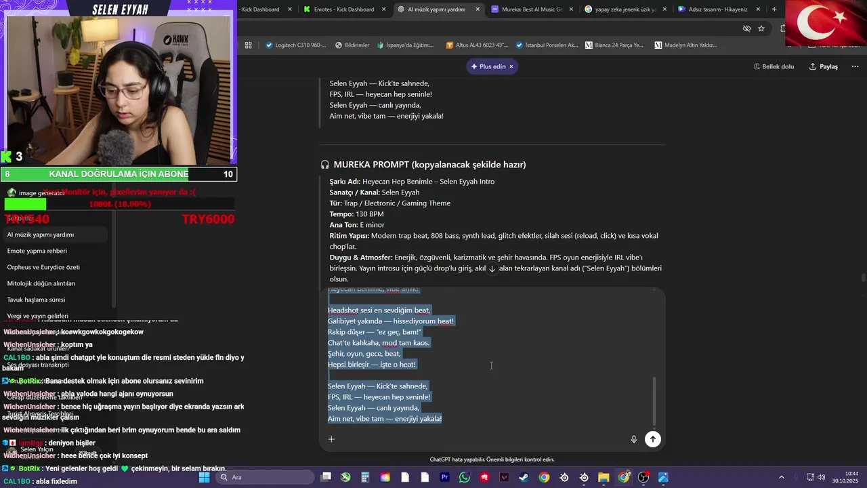867x488 pixels.
Task: Open the Windows Start menu
Action: click(204, 477)
